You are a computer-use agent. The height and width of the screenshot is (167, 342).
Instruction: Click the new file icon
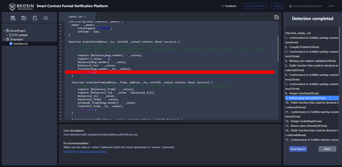point(35,18)
